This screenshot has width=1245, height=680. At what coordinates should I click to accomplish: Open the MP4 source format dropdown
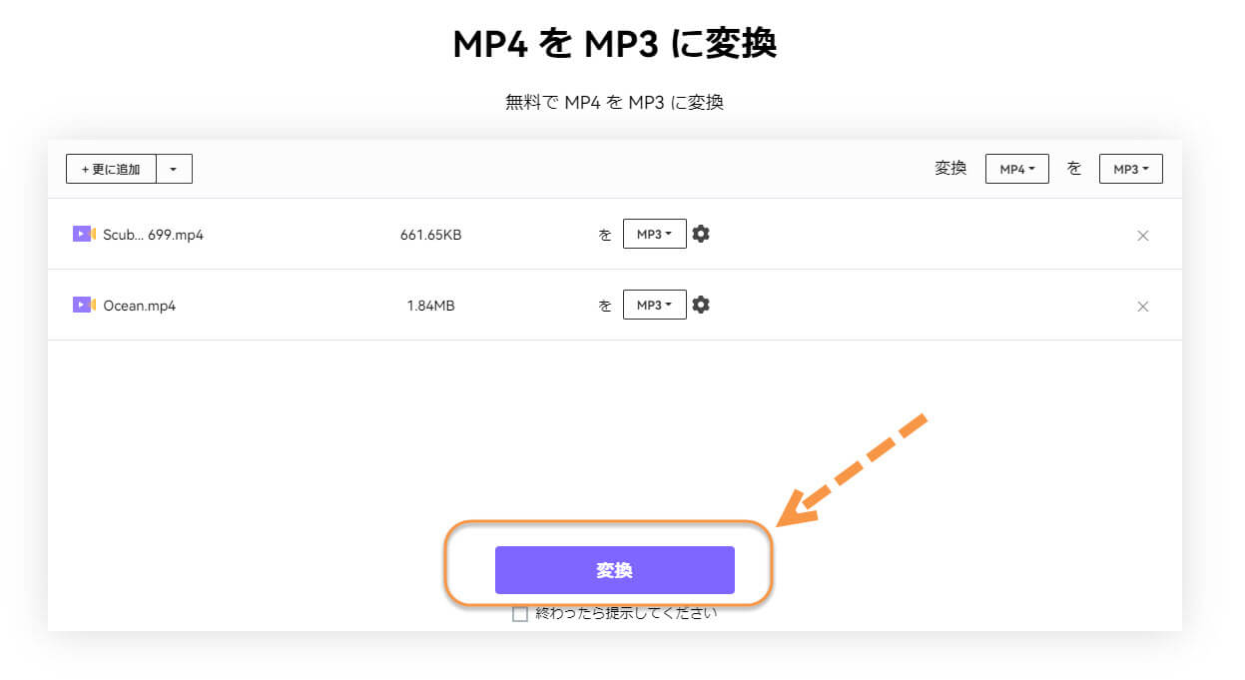pyautogui.click(x=1016, y=170)
